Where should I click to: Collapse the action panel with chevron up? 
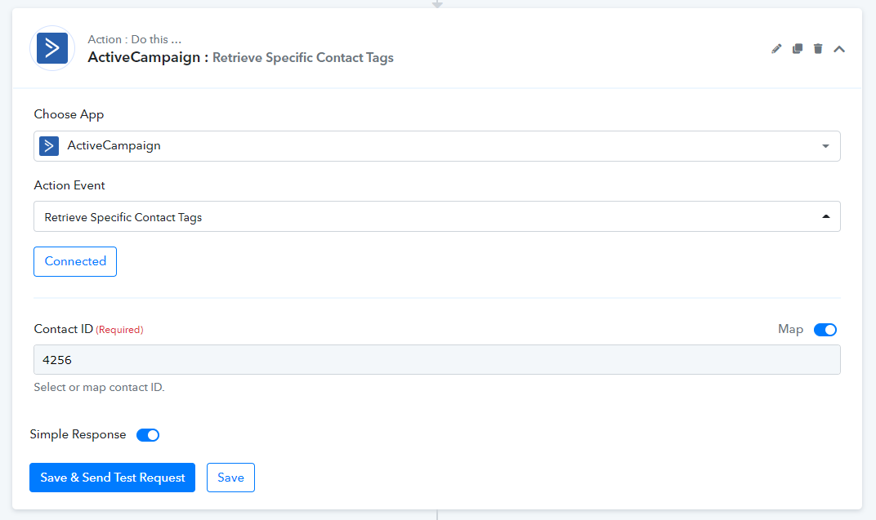point(839,49)
